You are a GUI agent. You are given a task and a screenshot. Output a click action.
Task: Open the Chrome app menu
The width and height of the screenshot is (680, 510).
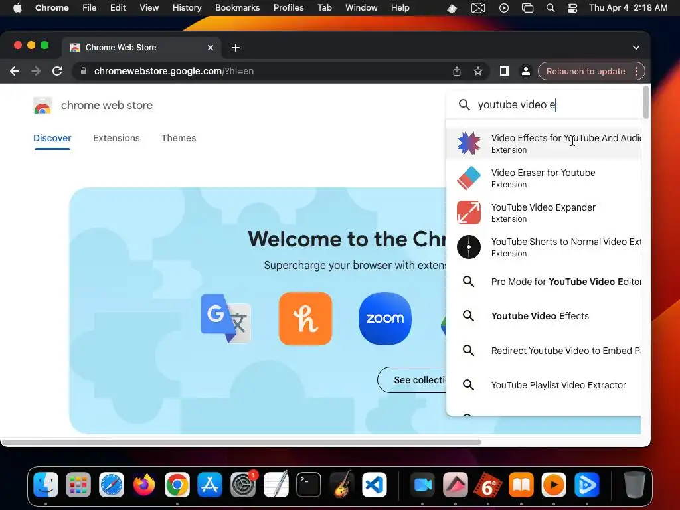tap(52, 8)
